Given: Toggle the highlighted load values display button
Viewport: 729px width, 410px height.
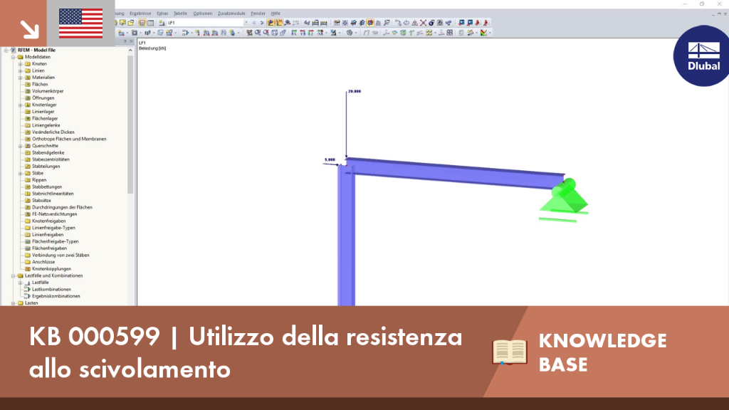Looking at the screenshot, I should tap(279, 23).
